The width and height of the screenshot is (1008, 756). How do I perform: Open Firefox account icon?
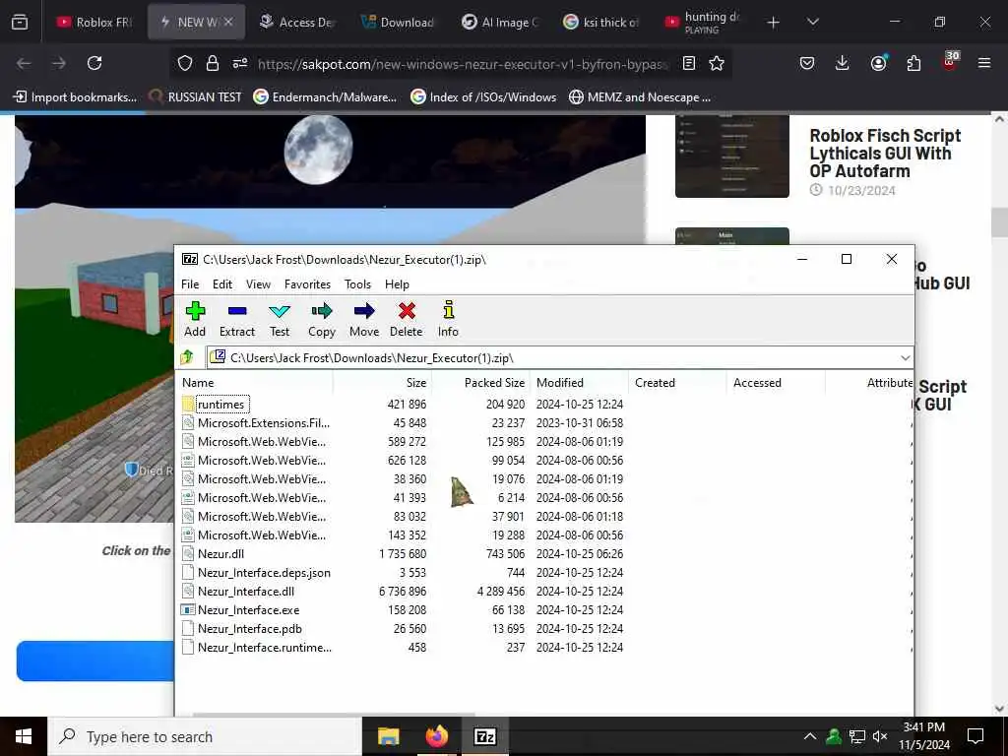(878, 63)
